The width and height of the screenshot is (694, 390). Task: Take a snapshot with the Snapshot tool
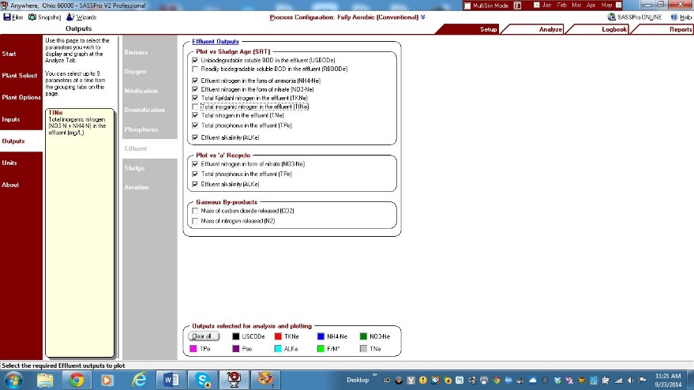[32, 17]
